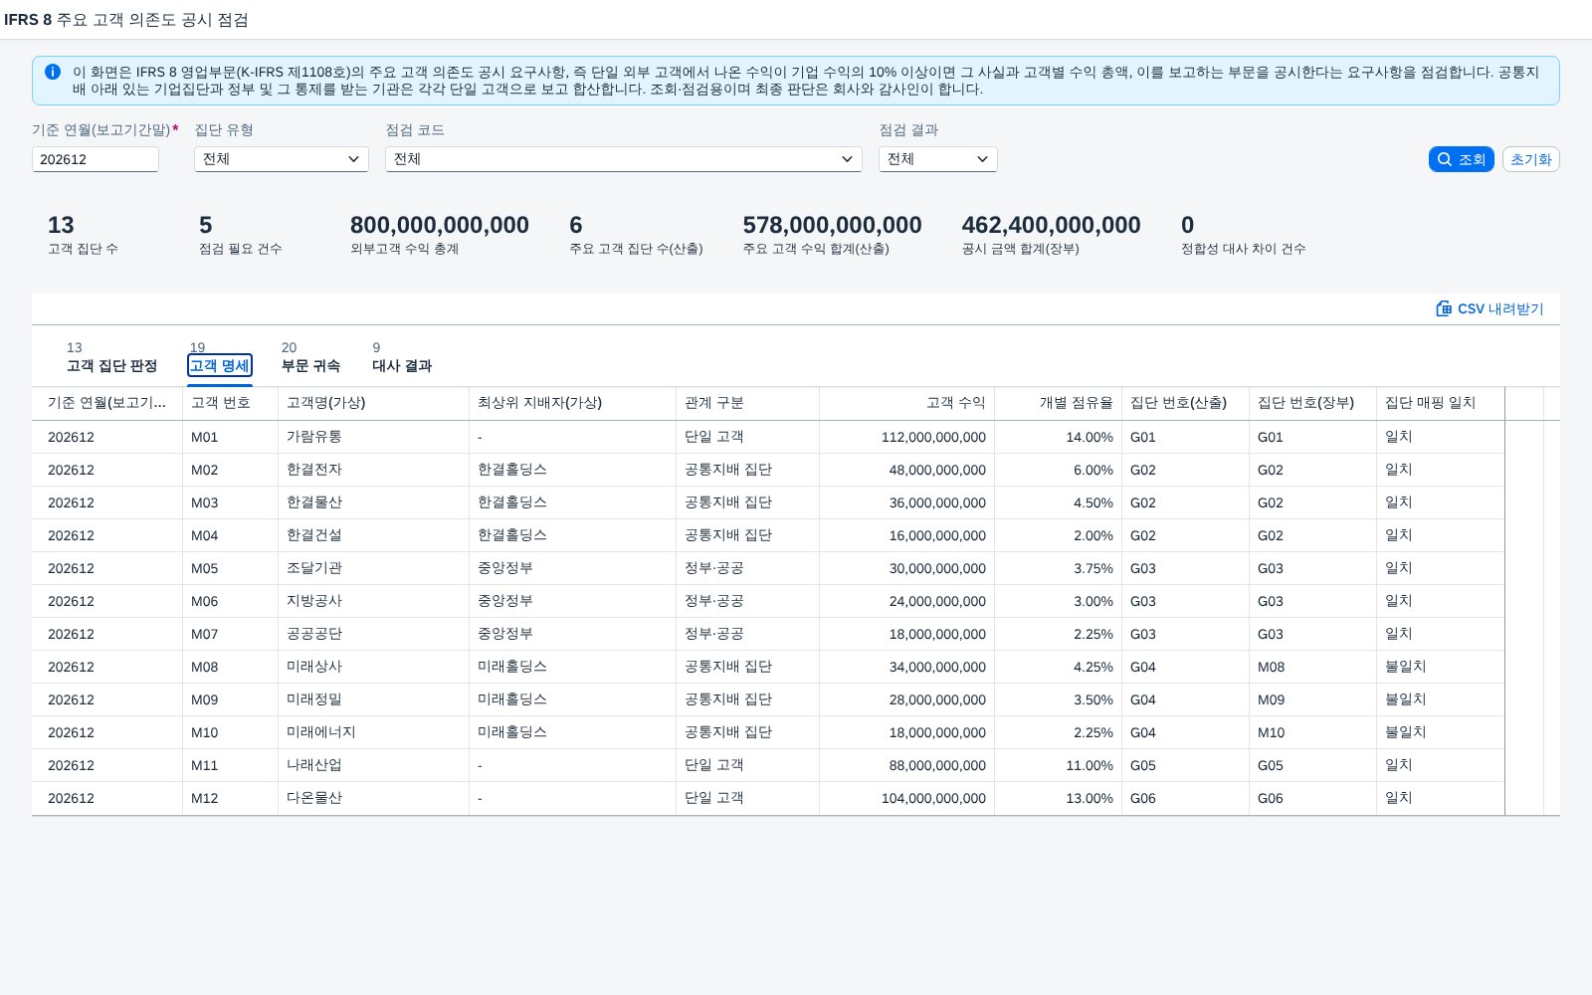Viewport: 1592px width, 995px height.
Task: Click the 점검 필요 건수 KPI showing 5
Action: click(x=240, y=235)
